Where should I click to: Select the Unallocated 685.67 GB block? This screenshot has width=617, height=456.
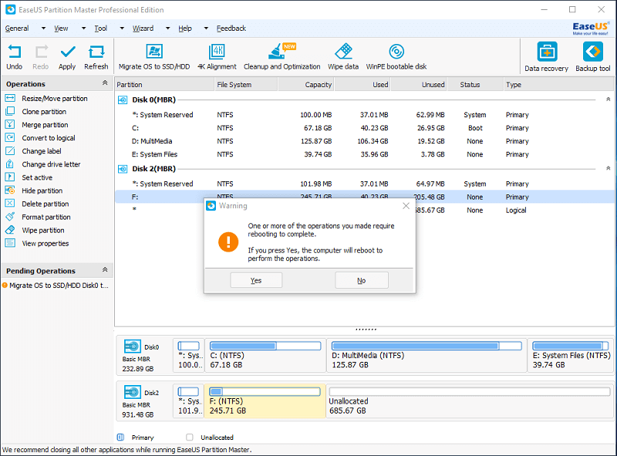click(470, 401)
